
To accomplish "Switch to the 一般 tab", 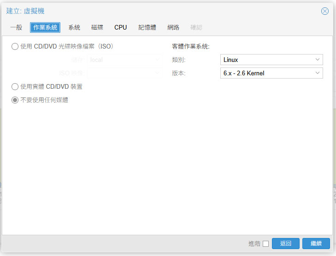I will coord(16,27).
